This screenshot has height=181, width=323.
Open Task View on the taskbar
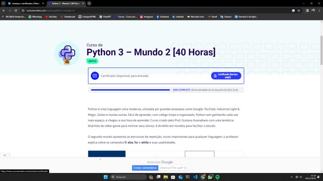158,177
